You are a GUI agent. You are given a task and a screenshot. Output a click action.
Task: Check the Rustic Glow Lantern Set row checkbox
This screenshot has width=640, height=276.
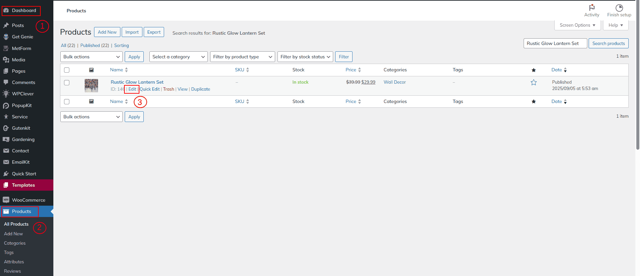click(x=67, y=83)
